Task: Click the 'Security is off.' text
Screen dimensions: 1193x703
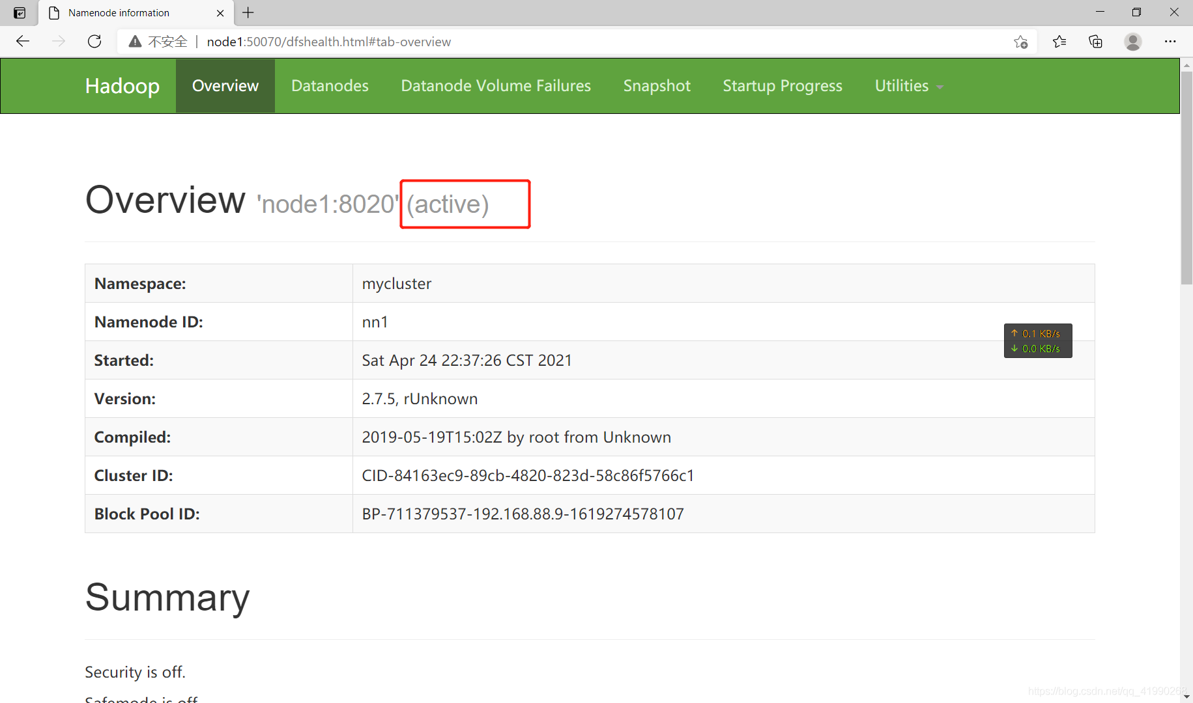Action: point(135,672)
